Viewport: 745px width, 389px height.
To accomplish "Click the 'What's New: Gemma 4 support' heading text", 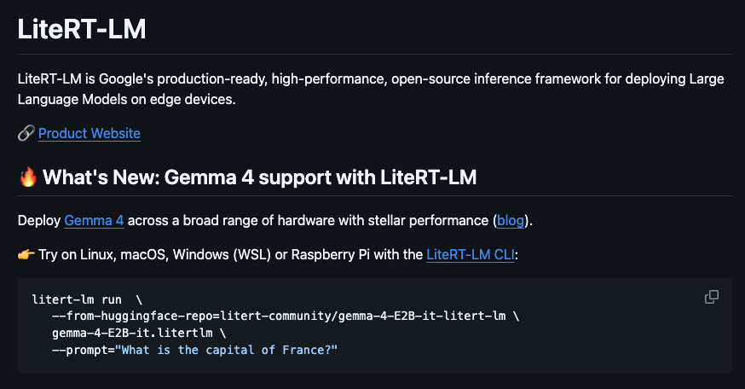I will (x=259, y=177).
